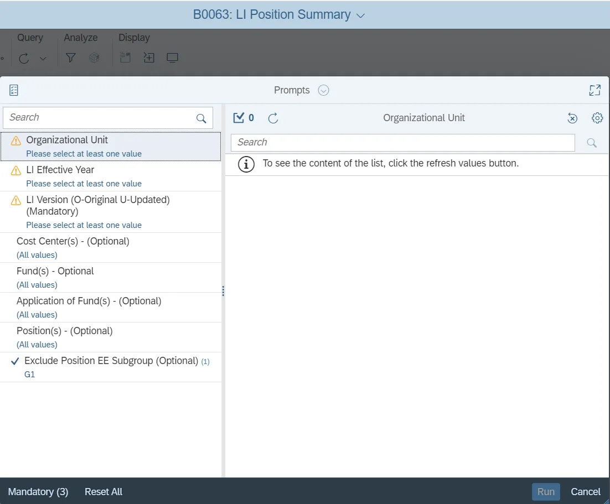Click the reset prompt values icon

572,118
